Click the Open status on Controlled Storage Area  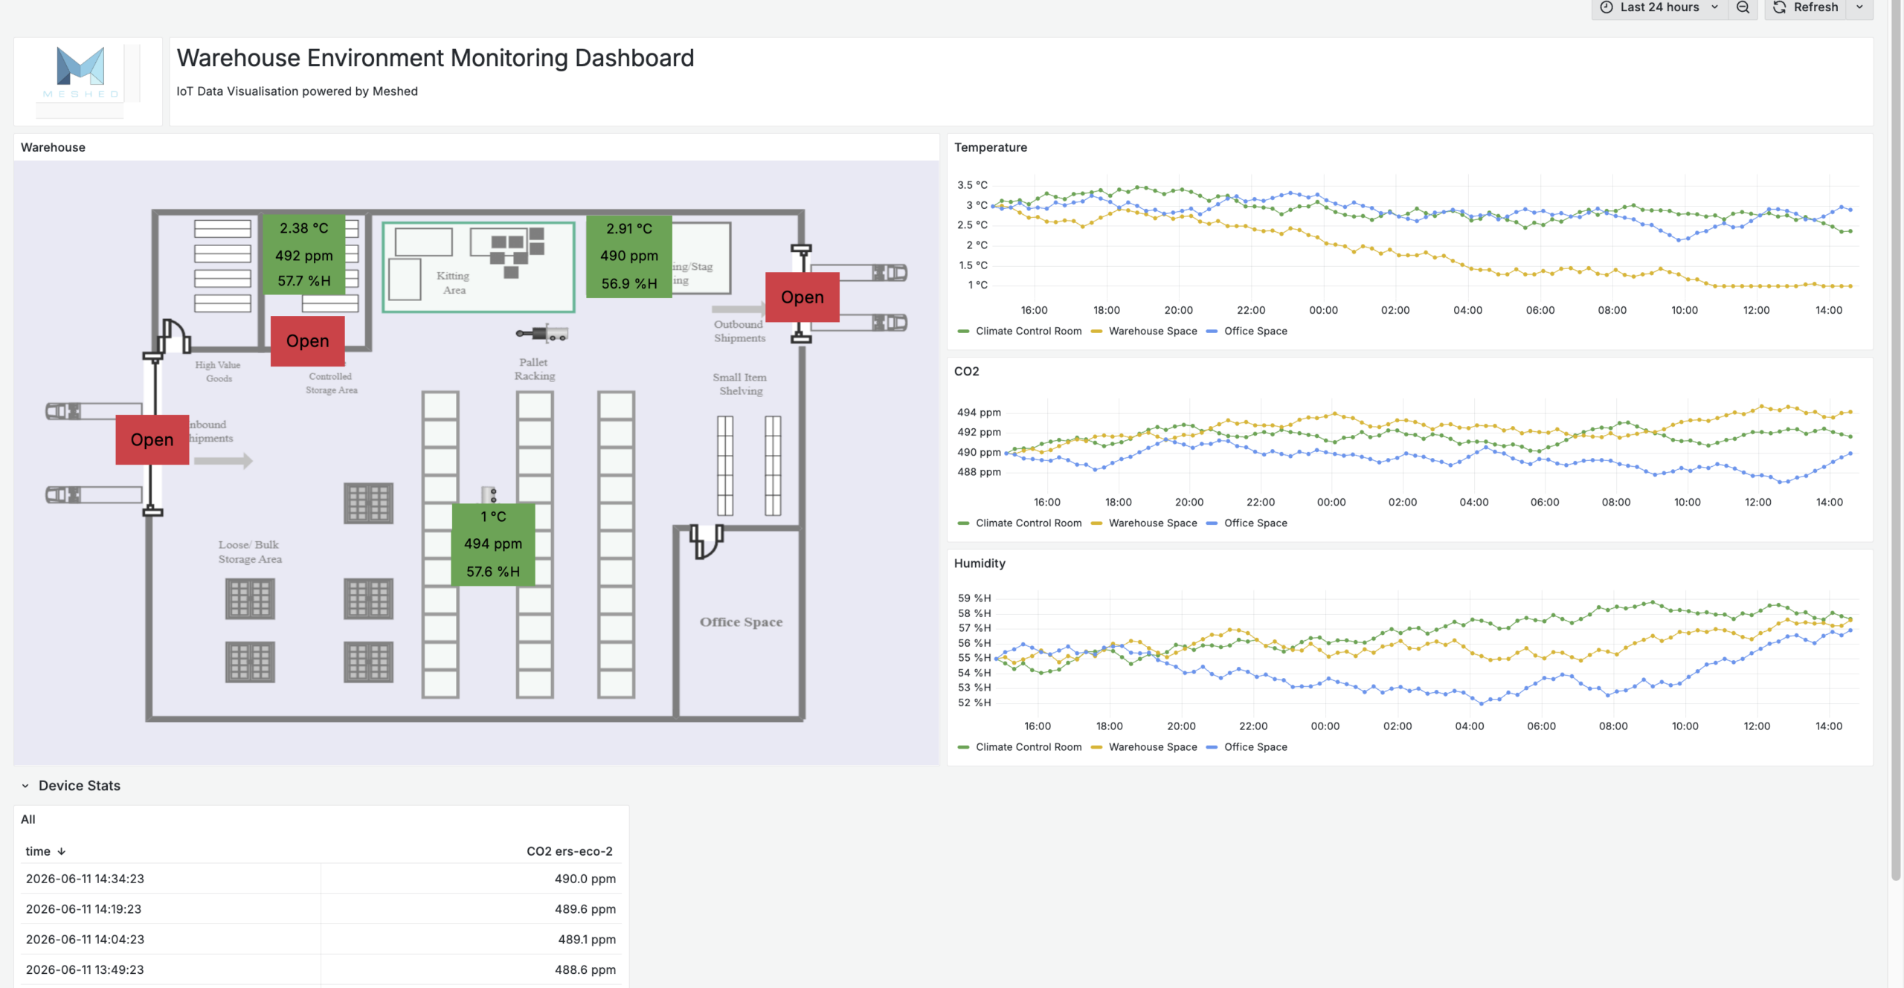(x=307, y=340)
